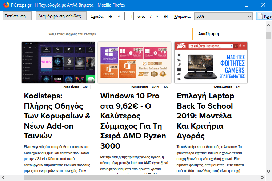Click view count 83471 under PCsteps team
272x181 pixels.
(x=155, y=87)
